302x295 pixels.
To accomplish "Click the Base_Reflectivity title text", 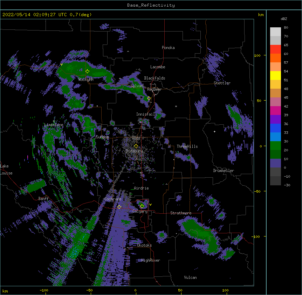I will click(151, 5).
